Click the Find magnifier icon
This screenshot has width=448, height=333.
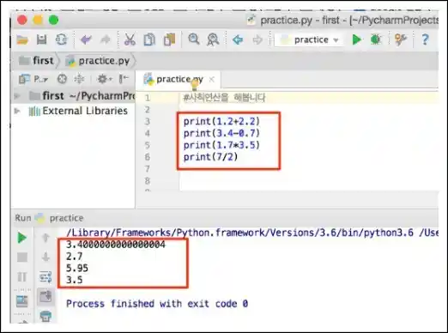(194, 39)
